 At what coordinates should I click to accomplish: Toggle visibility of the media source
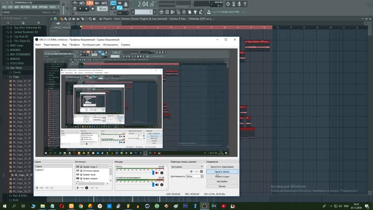point(77,171)
